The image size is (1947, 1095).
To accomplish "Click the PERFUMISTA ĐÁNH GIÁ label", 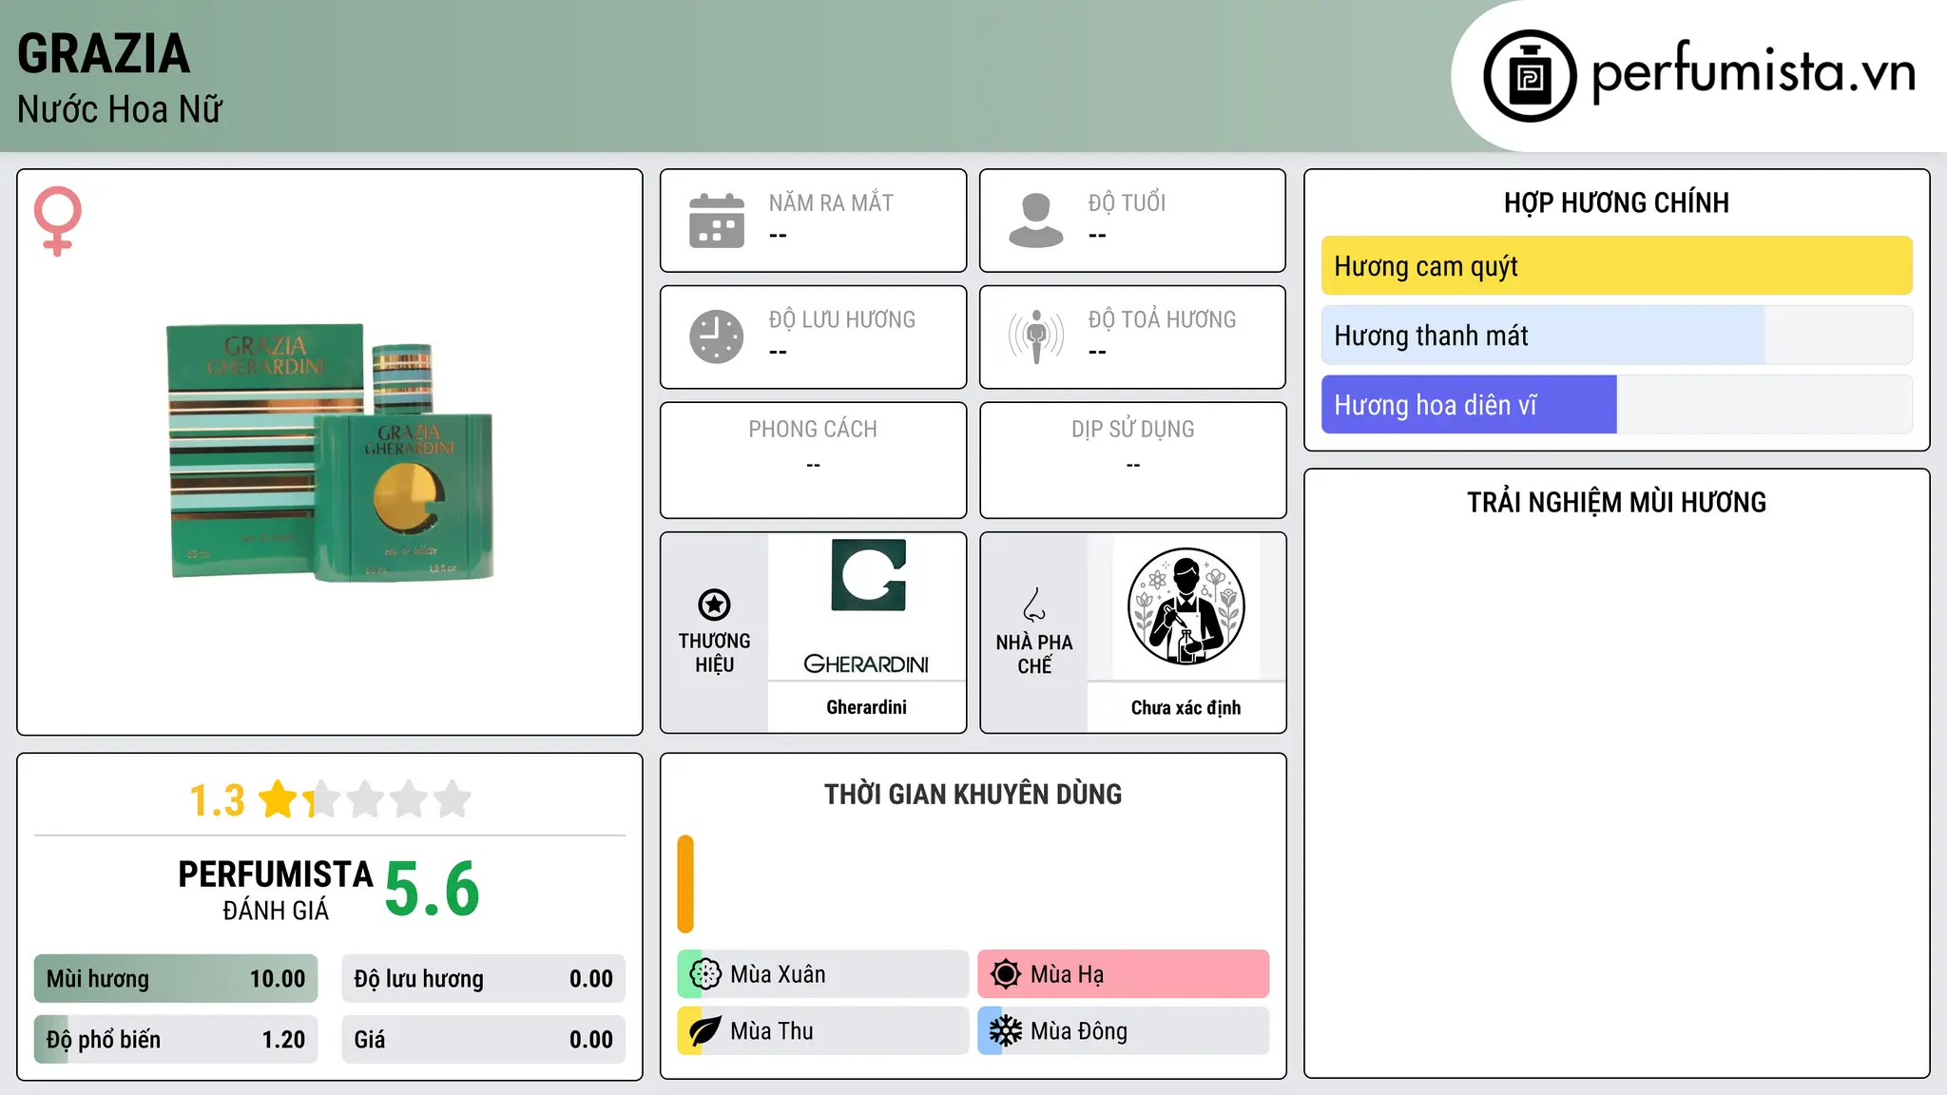I will tap(276, 890).
